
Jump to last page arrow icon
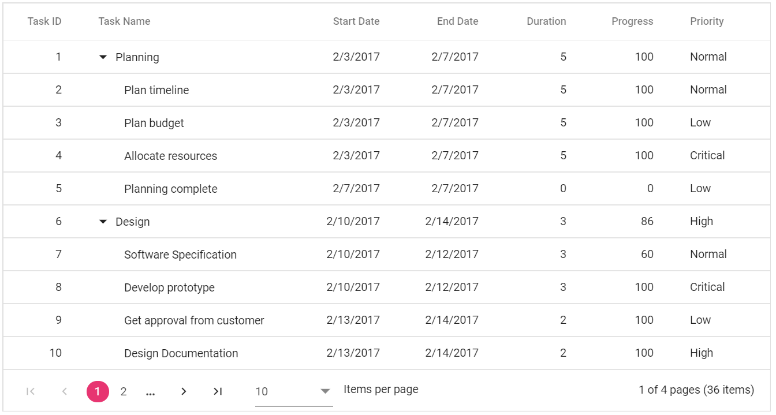(218, 391)
